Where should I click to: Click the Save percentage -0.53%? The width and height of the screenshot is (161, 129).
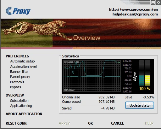coord(148,97)
